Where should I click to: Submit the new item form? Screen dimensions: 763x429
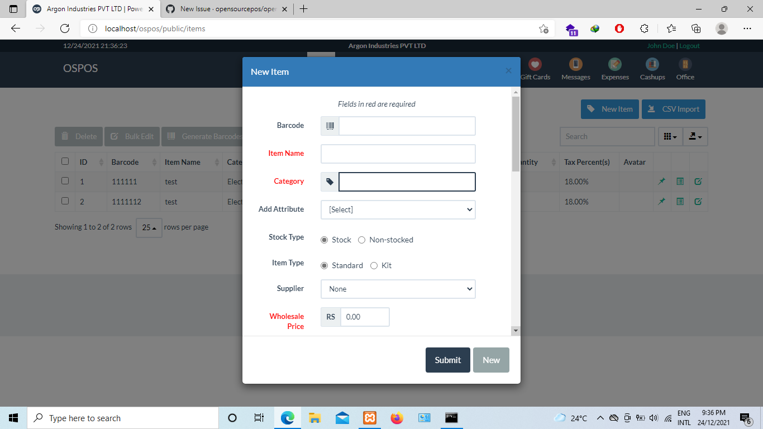tap(447, 360)
